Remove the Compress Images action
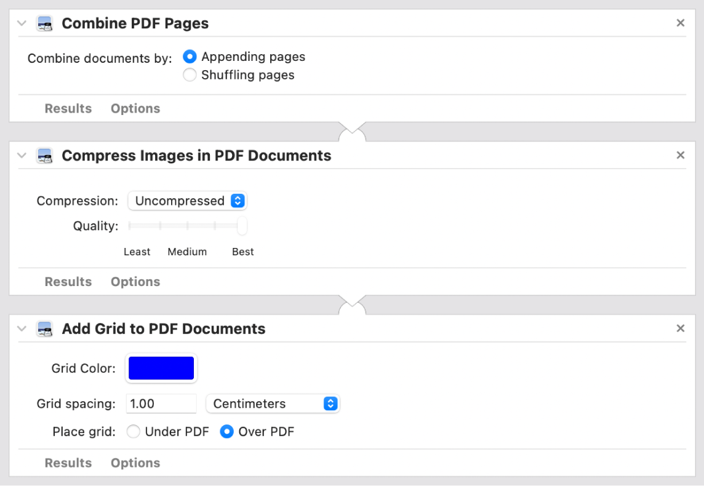The height and width of the screenshot is (486, 704). pos(680,155)
